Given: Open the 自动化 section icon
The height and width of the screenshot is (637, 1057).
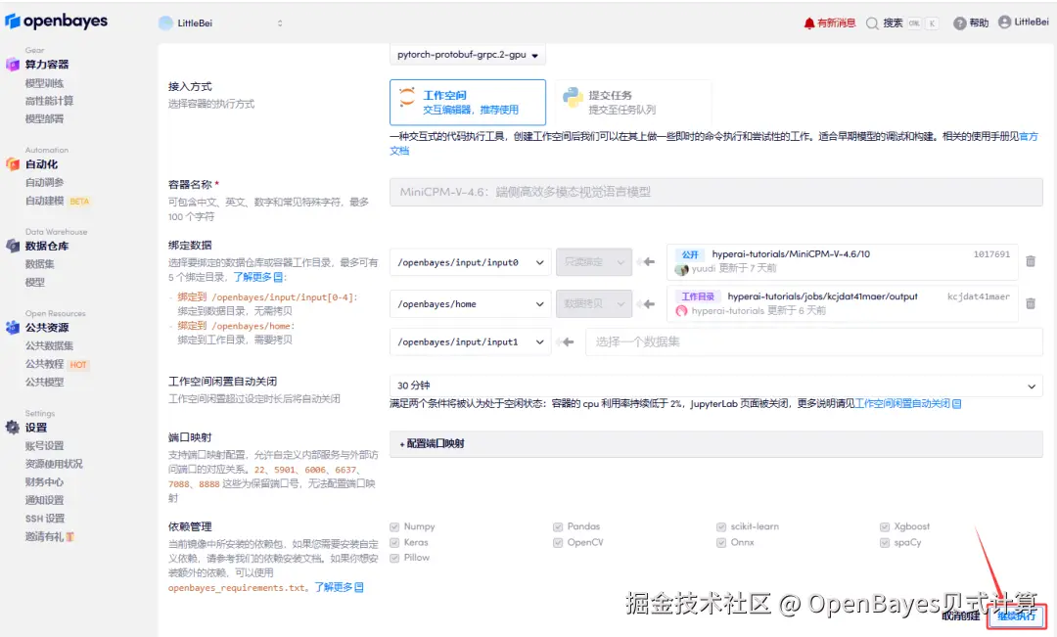Looking at the screenshot, I should 12,163.
